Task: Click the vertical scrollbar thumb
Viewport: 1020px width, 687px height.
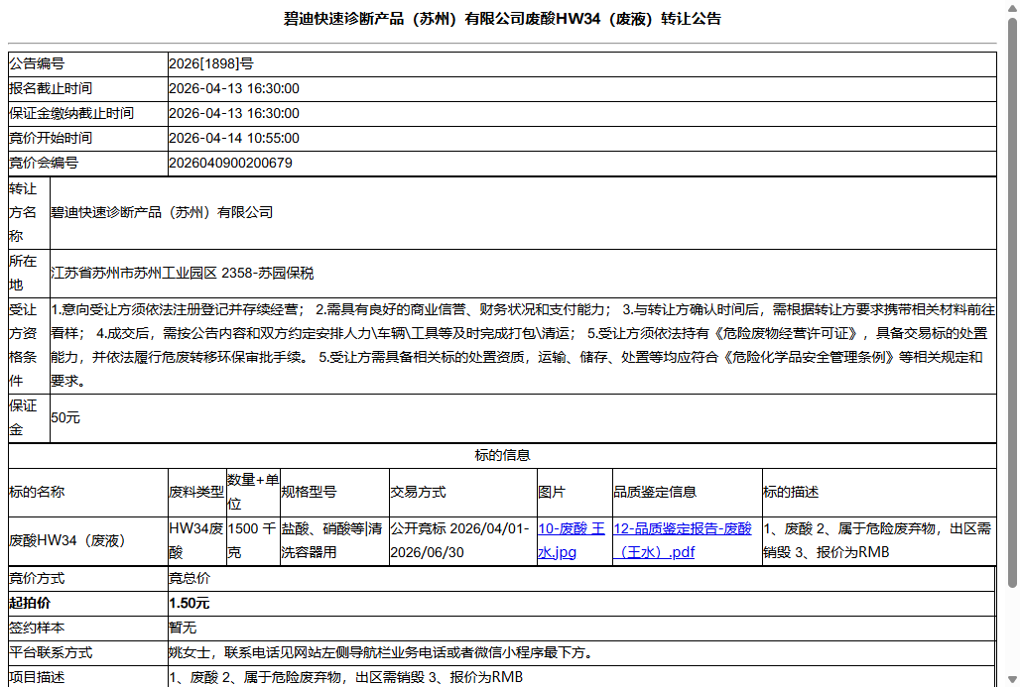Action: (x=1012, y=302)
